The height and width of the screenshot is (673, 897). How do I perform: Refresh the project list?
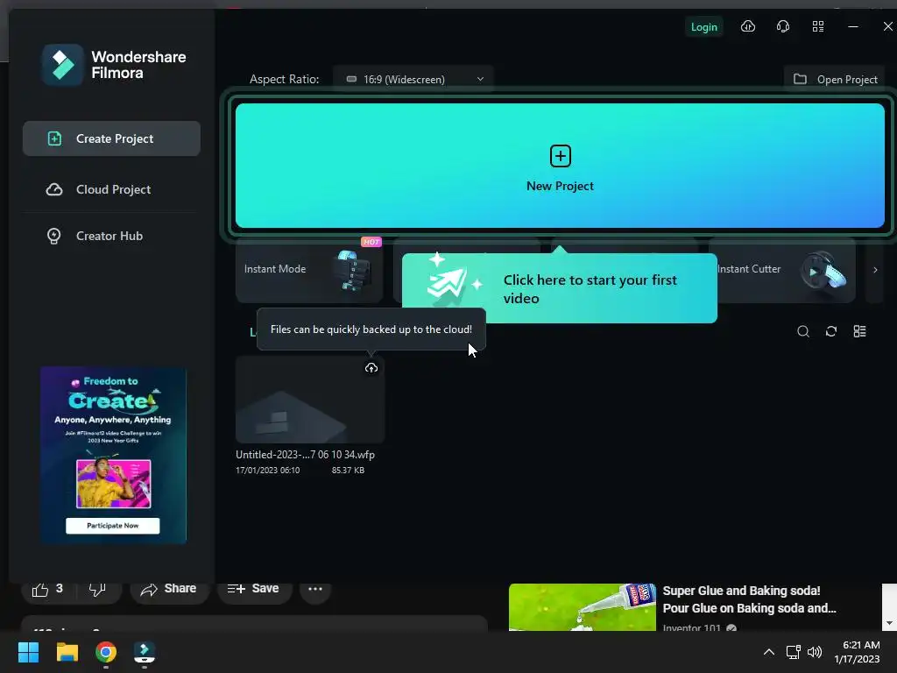831,331
